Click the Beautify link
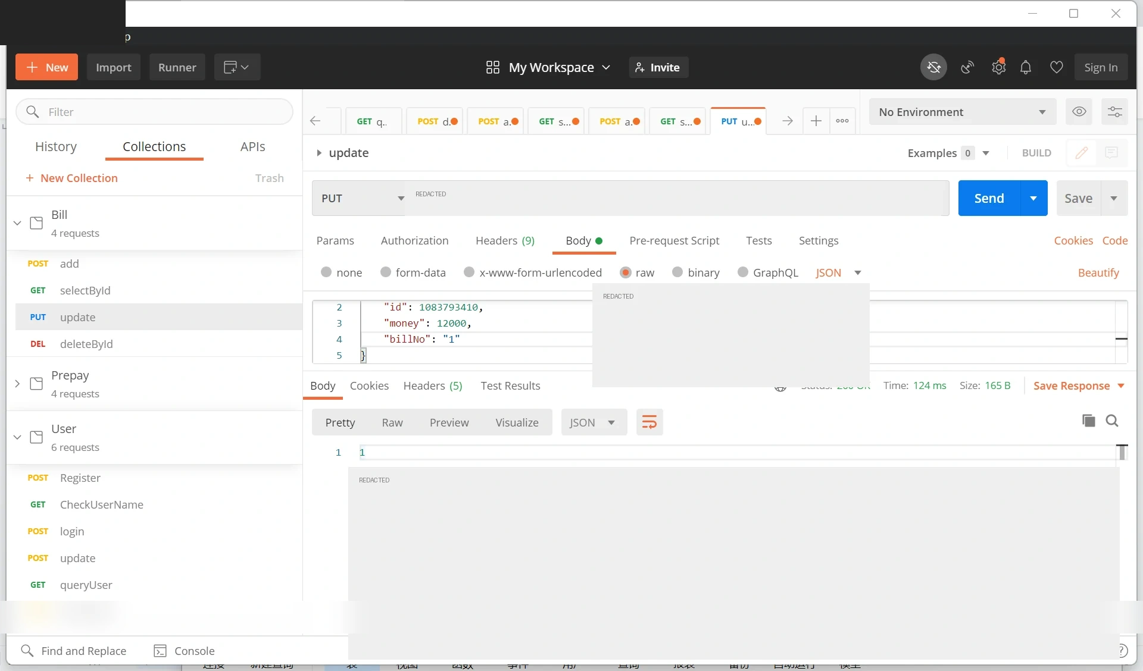This screenshot has width=1143, height=671. pyautogui.click(x=1098, y=272)
